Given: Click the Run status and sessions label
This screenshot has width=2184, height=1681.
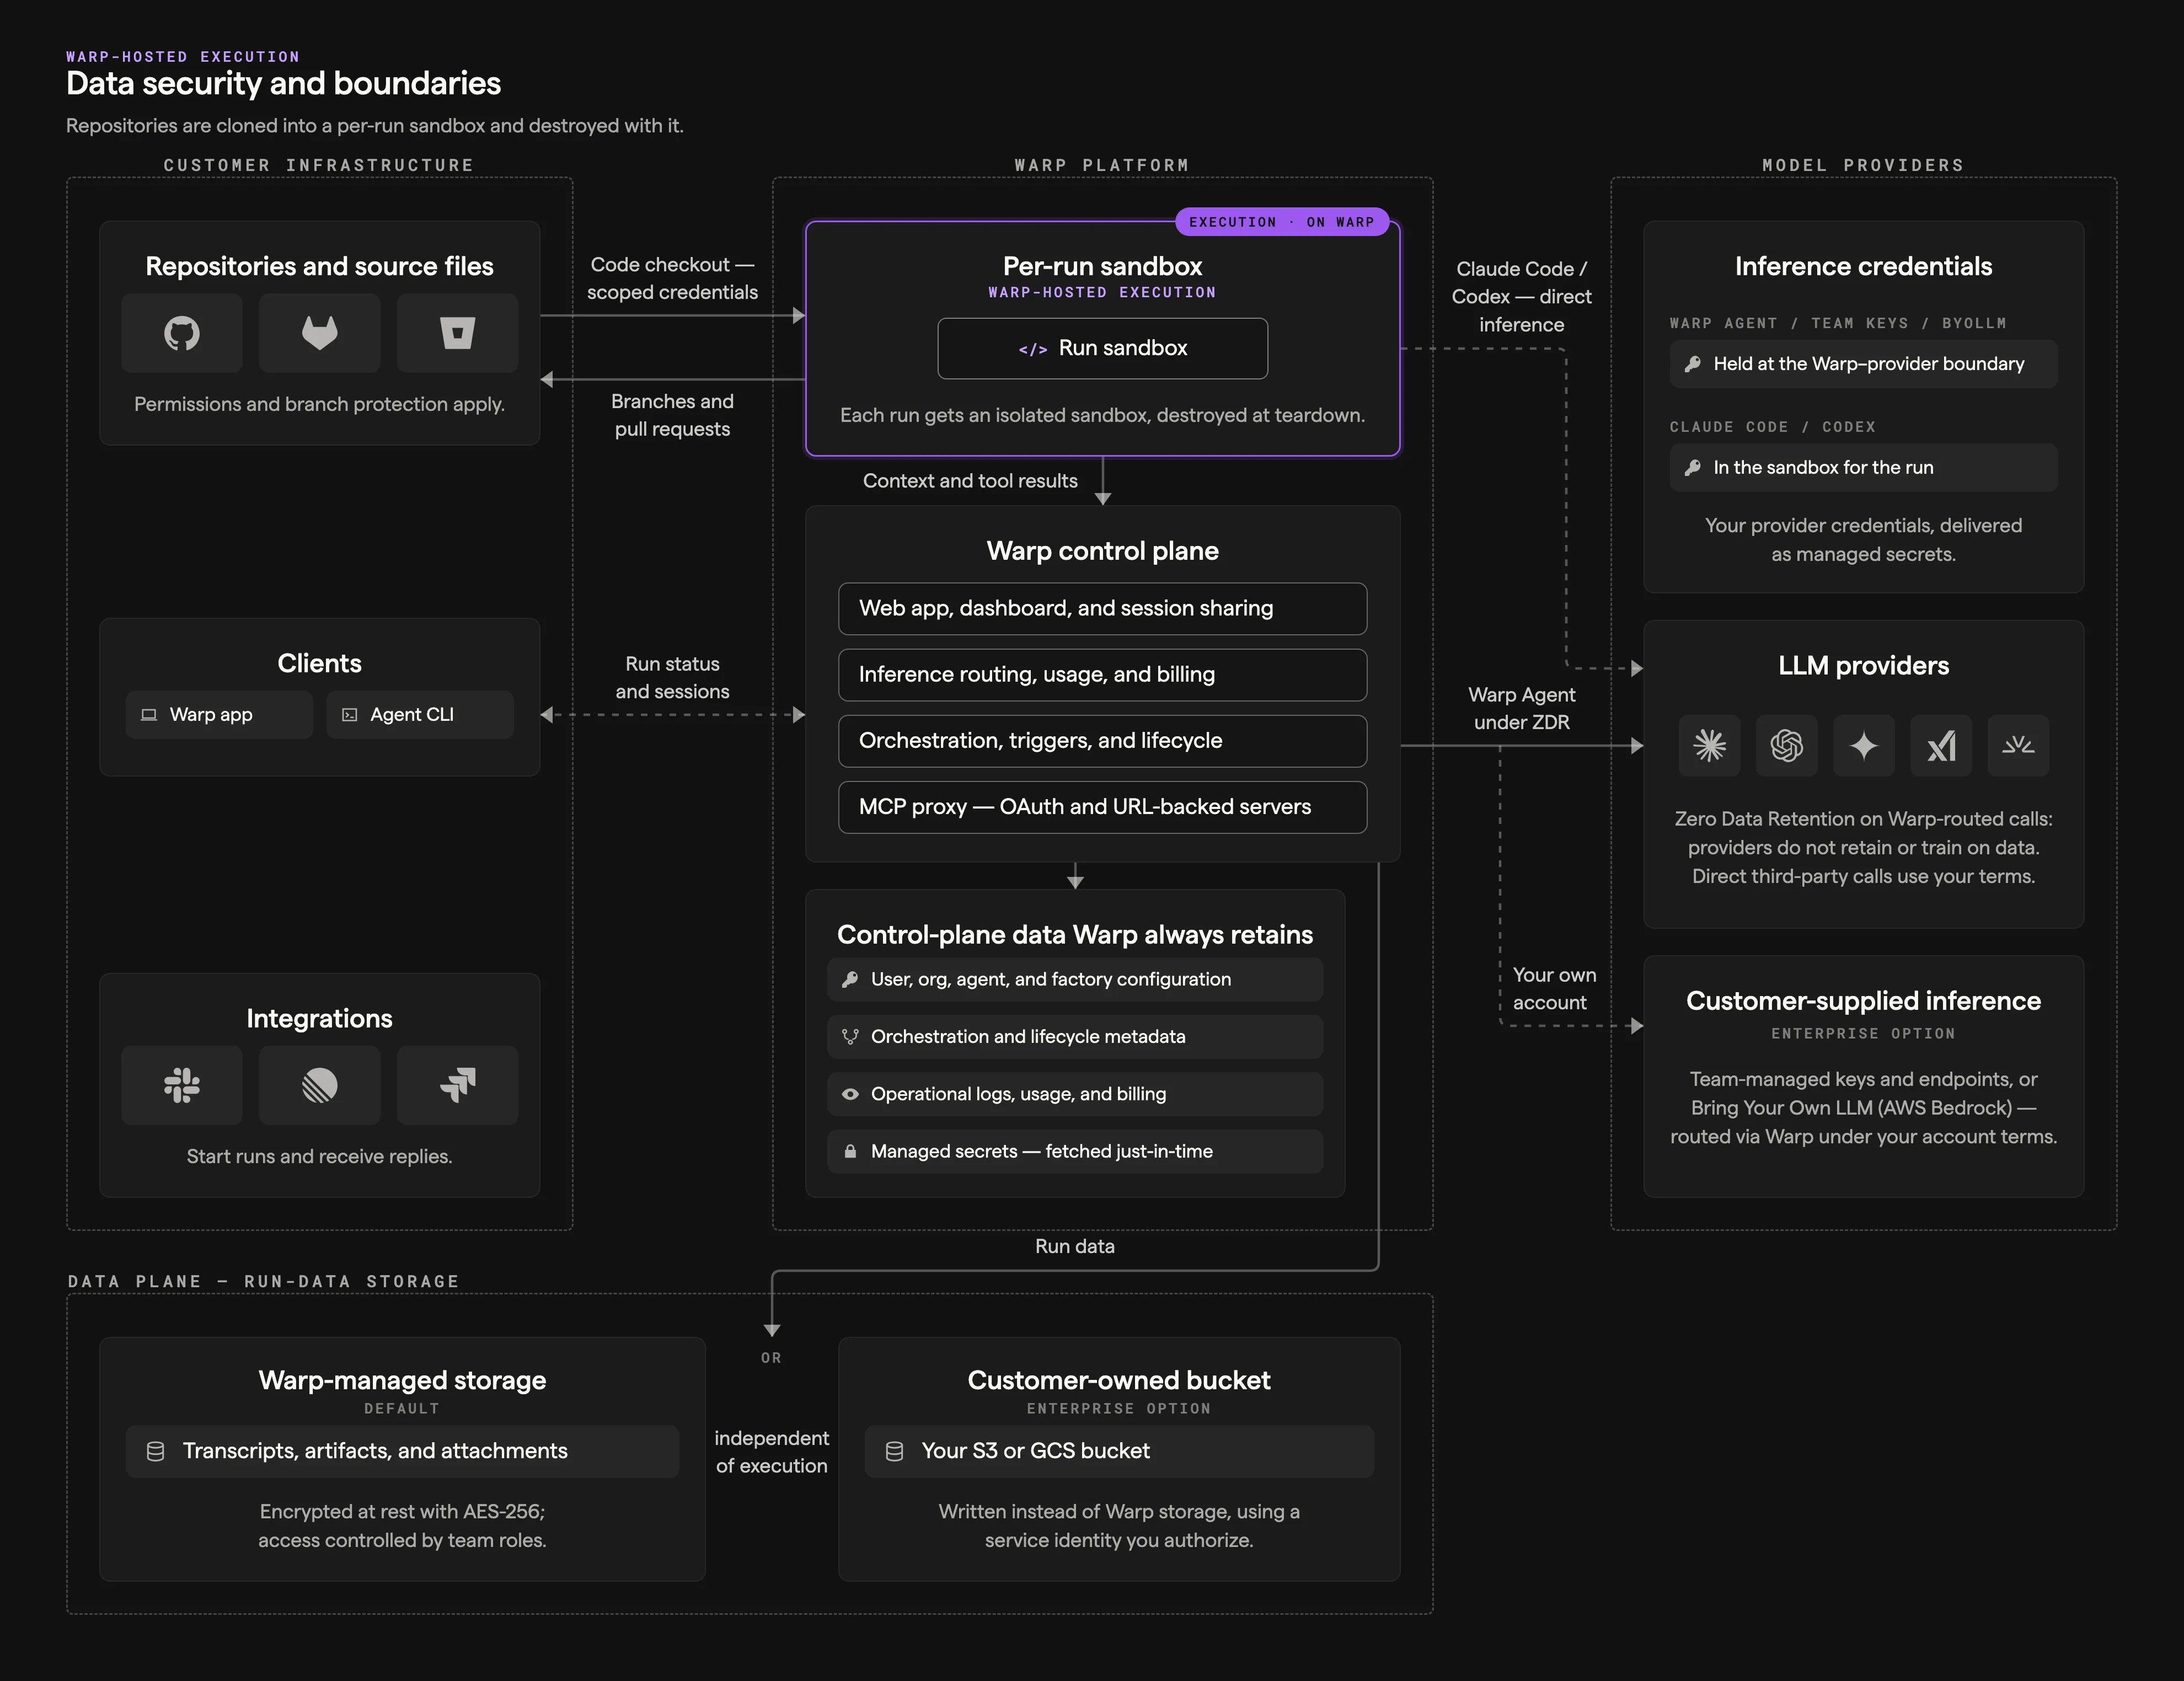Looking at the screenshot, I should pyautogui.click(x=672, y=678).
